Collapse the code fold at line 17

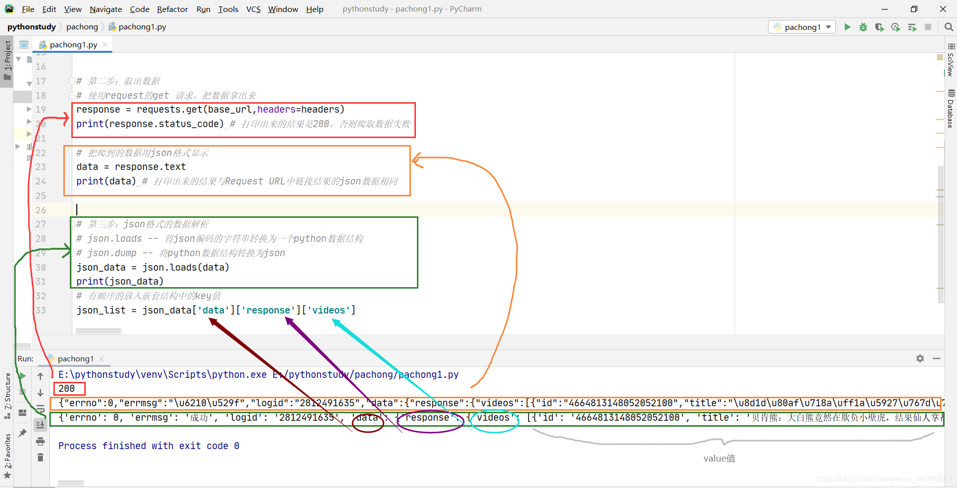click(72, 81)
